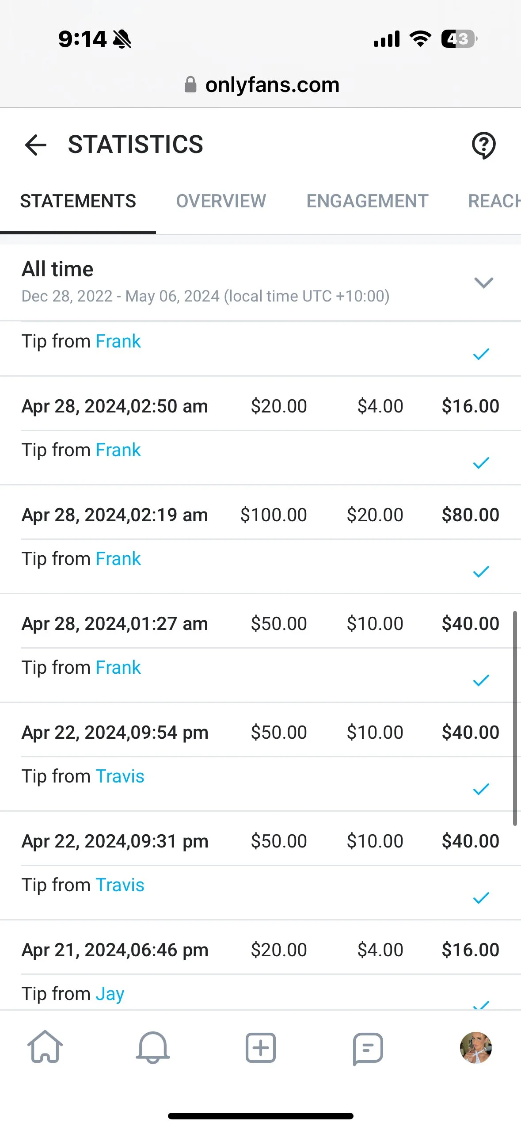The width and height of the screenshot is (521, 1130).
Task: Open Travis link under Apr 22 09:54 pm
Action: click(120, 776)
